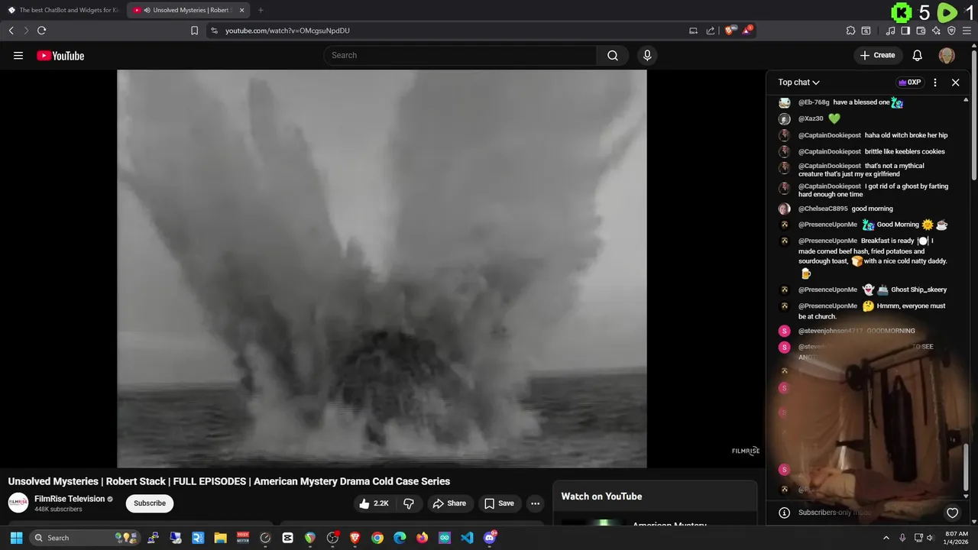Viewport: 978px width, 550px height.
Task: Open browser extensions puzzle icon
Action: (850, 31)
